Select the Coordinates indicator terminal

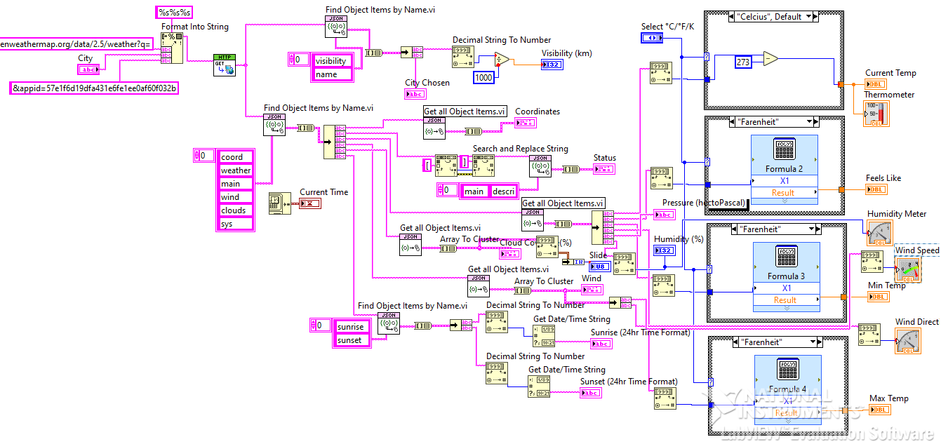tap(526, 123)
